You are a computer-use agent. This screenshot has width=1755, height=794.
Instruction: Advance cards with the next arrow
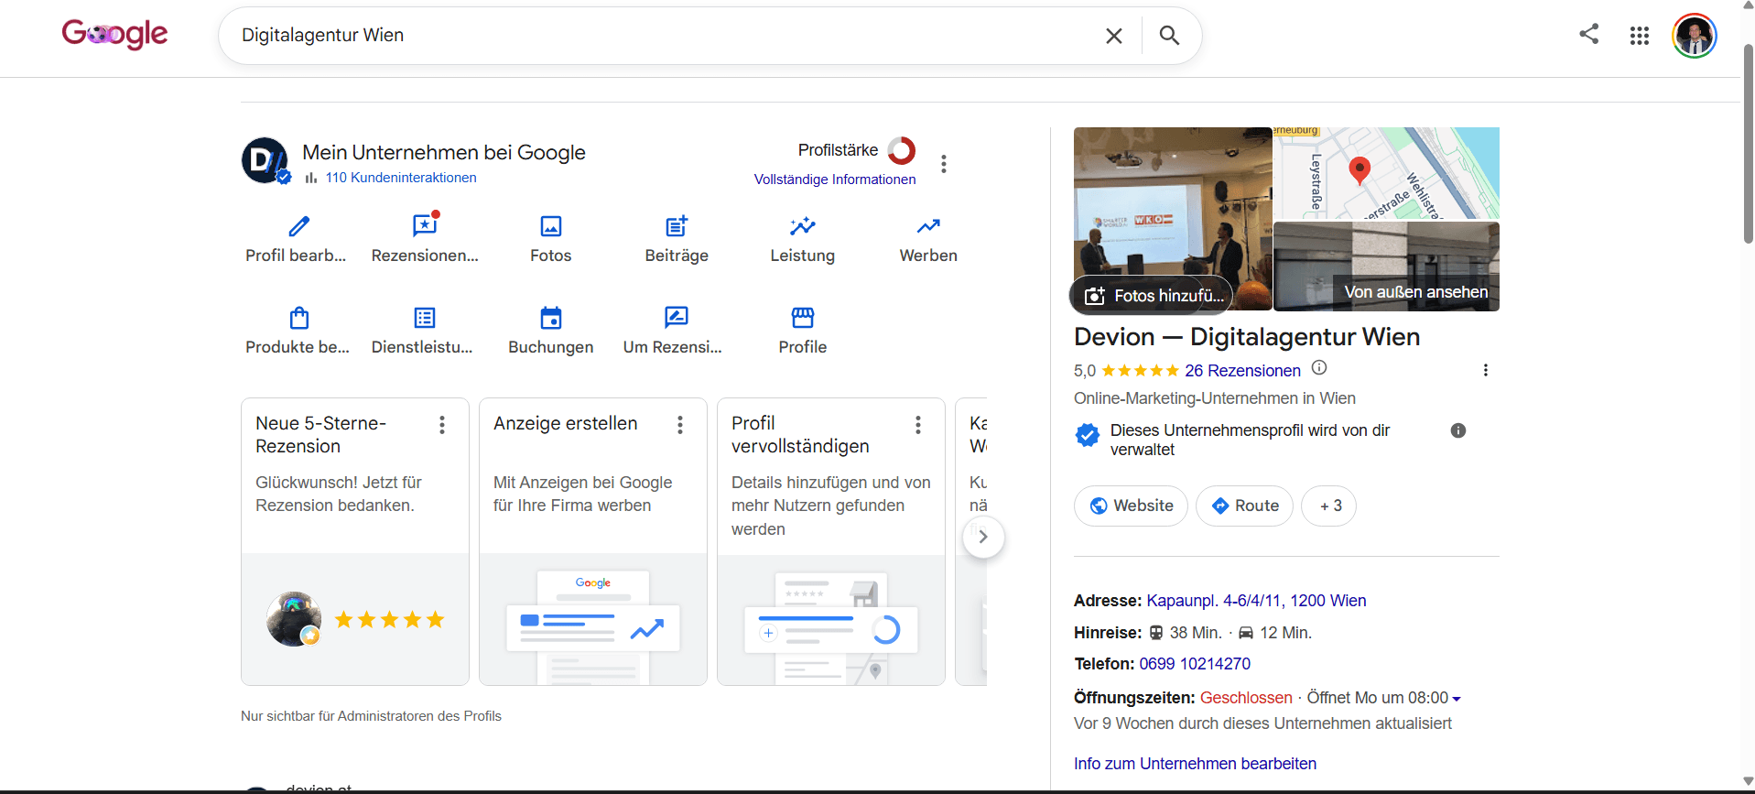coord(983,537)
